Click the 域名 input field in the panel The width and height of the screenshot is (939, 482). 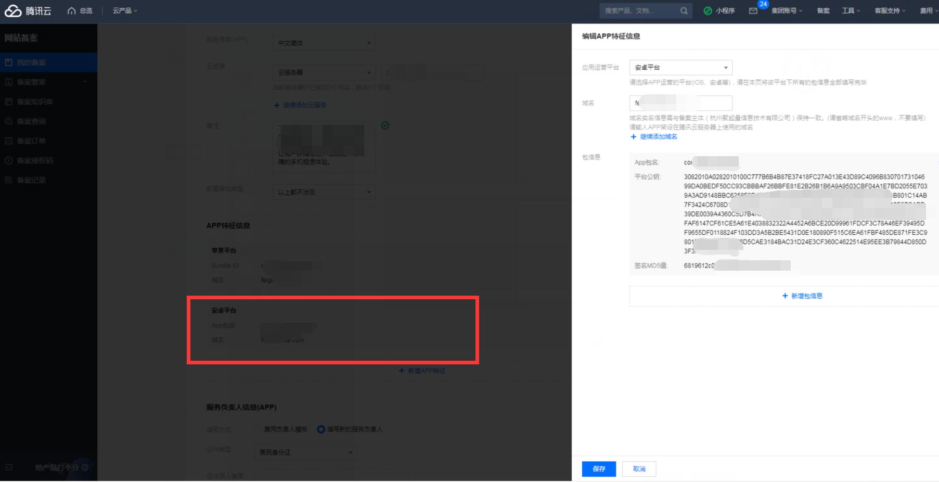point(681,103)
